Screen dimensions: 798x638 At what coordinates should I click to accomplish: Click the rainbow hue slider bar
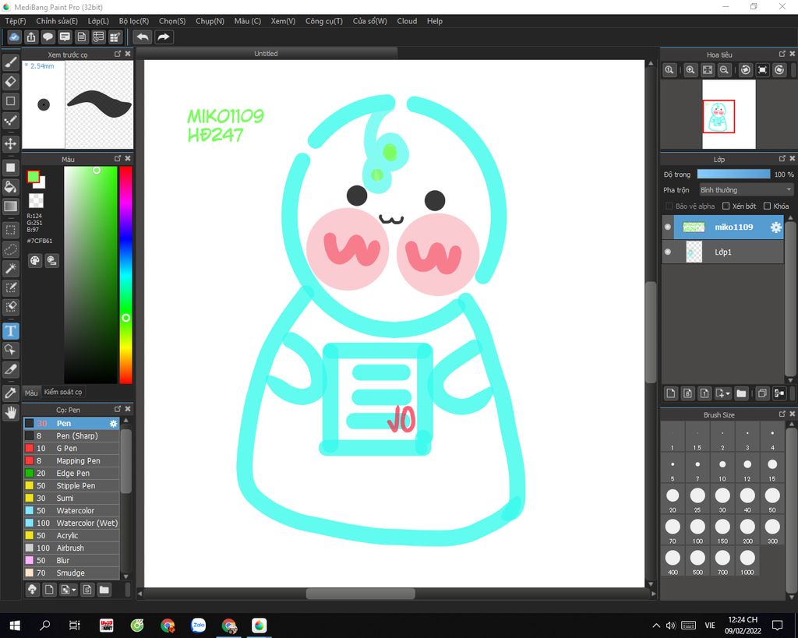125,275
